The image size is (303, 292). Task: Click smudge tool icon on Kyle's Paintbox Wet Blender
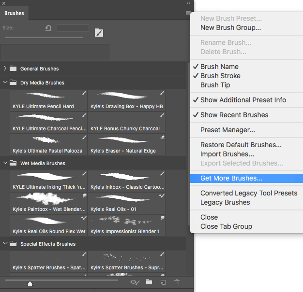click(x=84, y=195)
